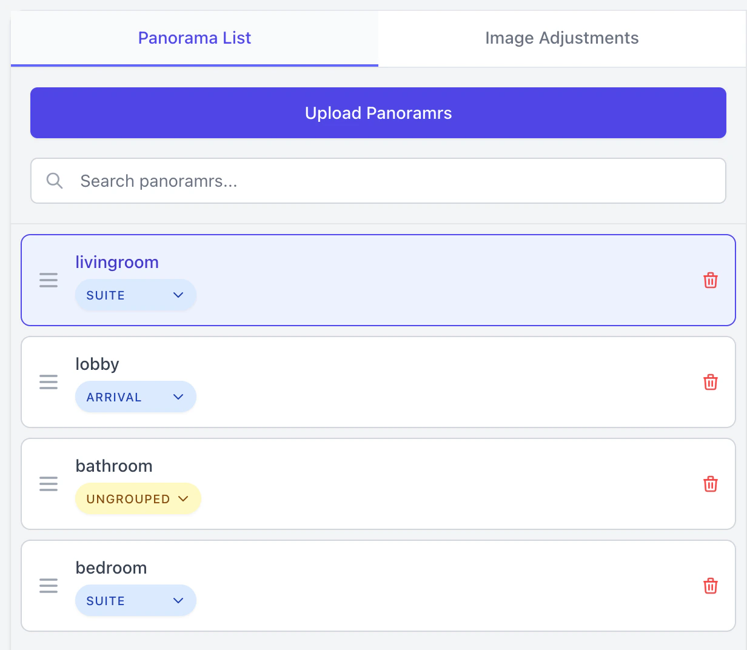Screen dimensions: 747x650
Task: Delete the lobby panorama
Action: (x=710, y=382)
